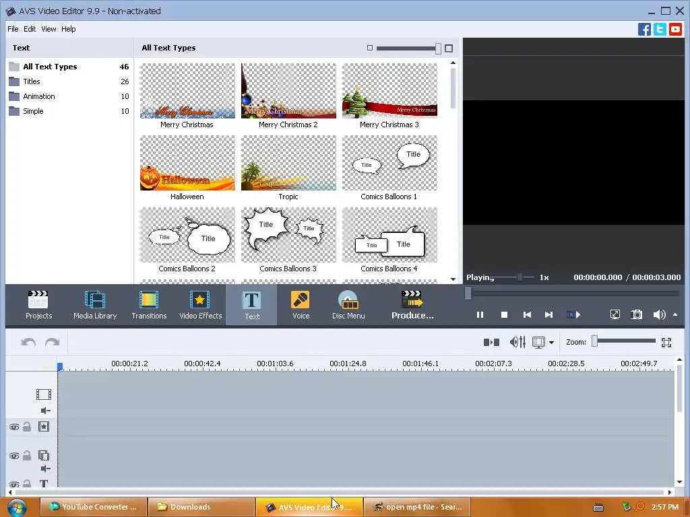The height and width of the screenshot is (517, 690).
Task: Open the File menu
Action: (x=13, y=29)
